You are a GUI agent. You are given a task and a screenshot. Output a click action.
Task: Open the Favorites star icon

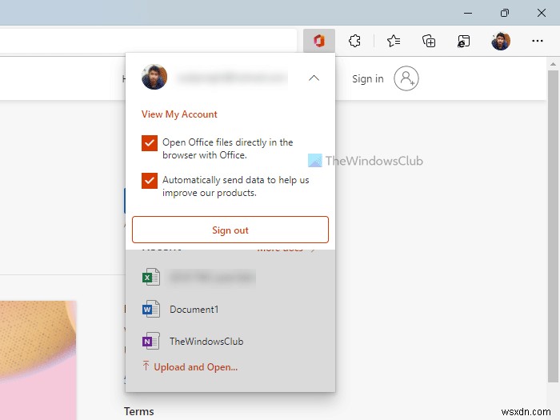click(394, 41)
